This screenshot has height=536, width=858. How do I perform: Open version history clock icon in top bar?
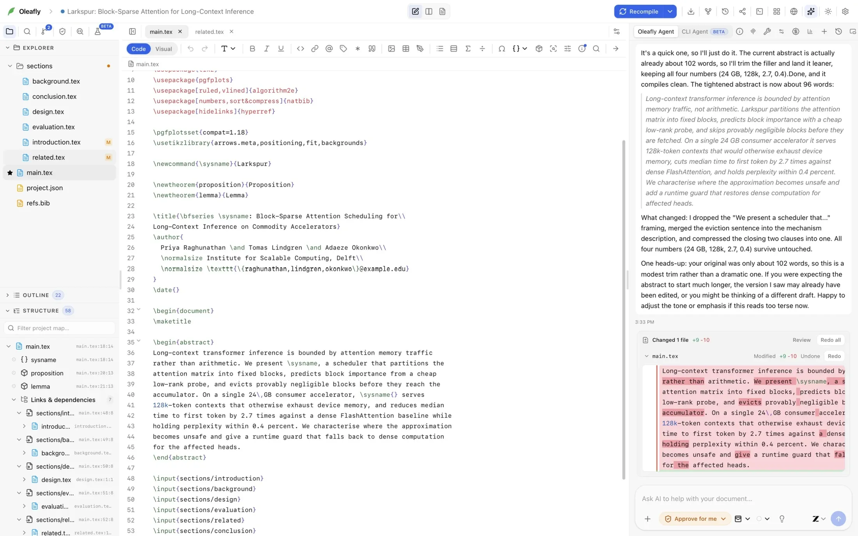(725, 11)
